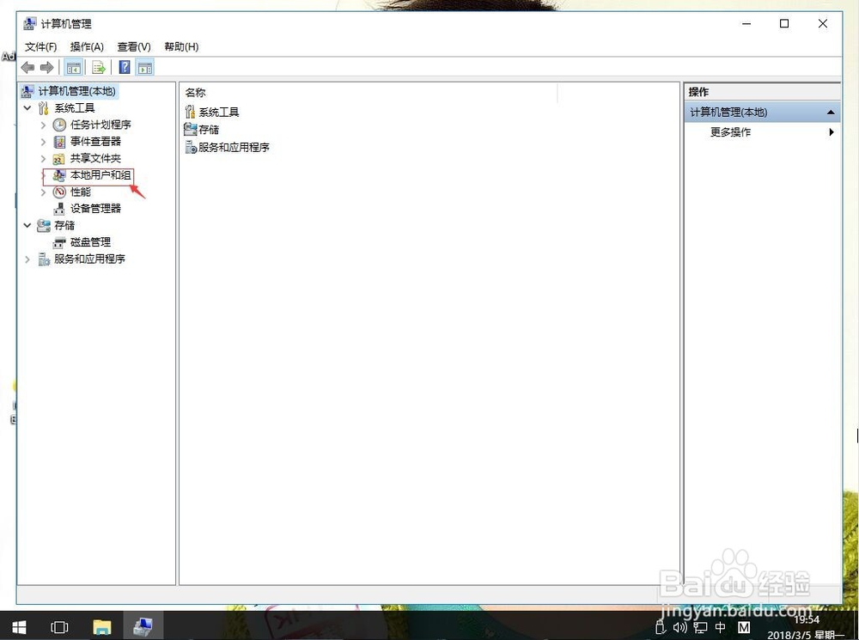Select 磁盘管理 text in tree

pos(90,242)
